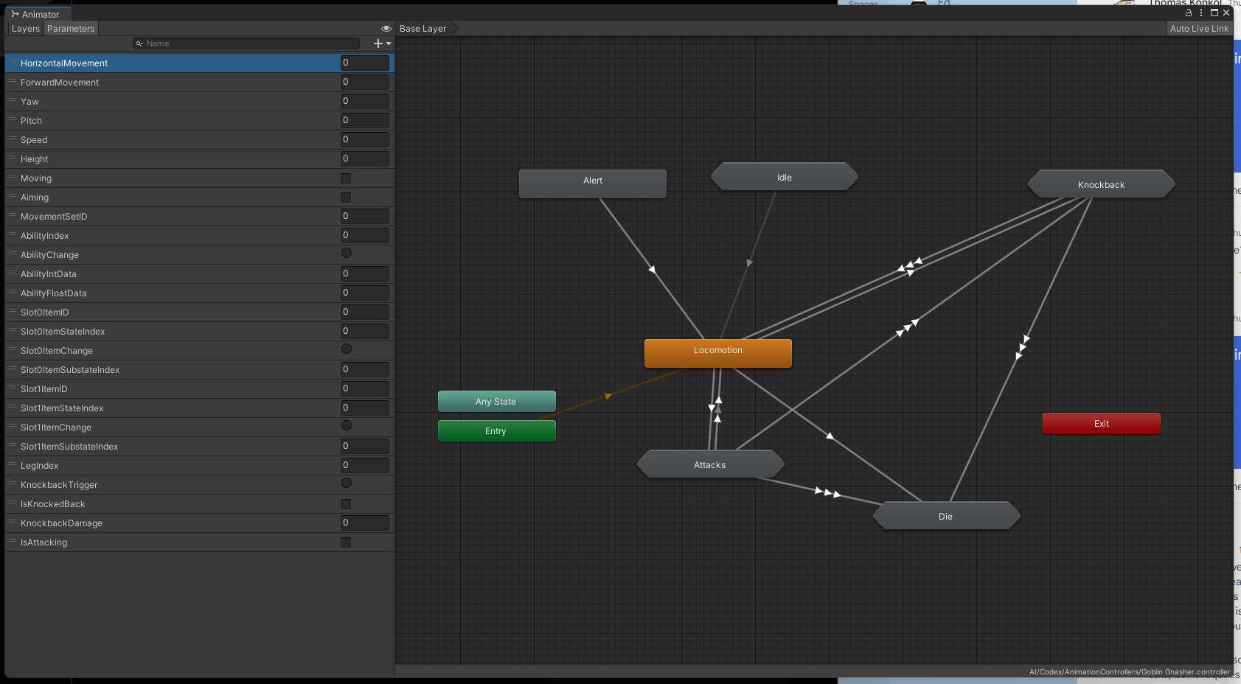Select the Knockback sub-state machine node
Screen dimensions: 1241x684
[x=1102, y=184]
